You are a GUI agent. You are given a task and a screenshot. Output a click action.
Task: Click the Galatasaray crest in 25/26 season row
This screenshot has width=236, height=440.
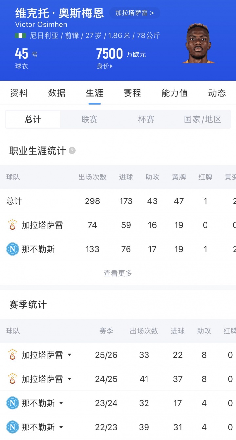click(x=12, y=355)
